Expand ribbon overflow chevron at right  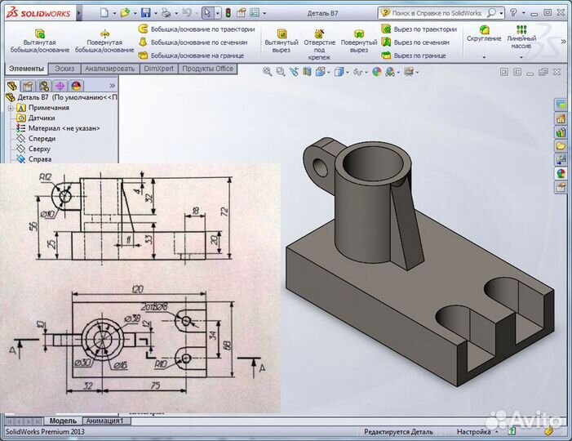click(x=563, y=42)
